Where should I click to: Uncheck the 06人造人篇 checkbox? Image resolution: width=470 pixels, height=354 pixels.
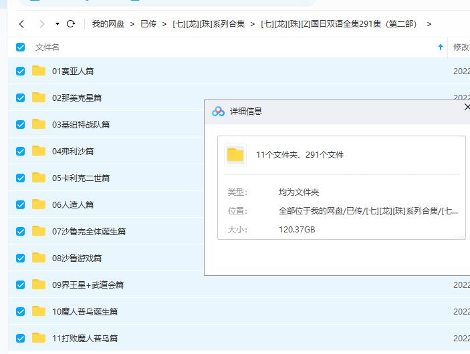tap(20, 204)
